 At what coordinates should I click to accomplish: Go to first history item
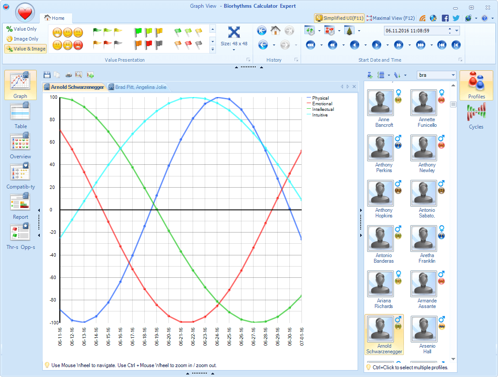coord(262,31)
